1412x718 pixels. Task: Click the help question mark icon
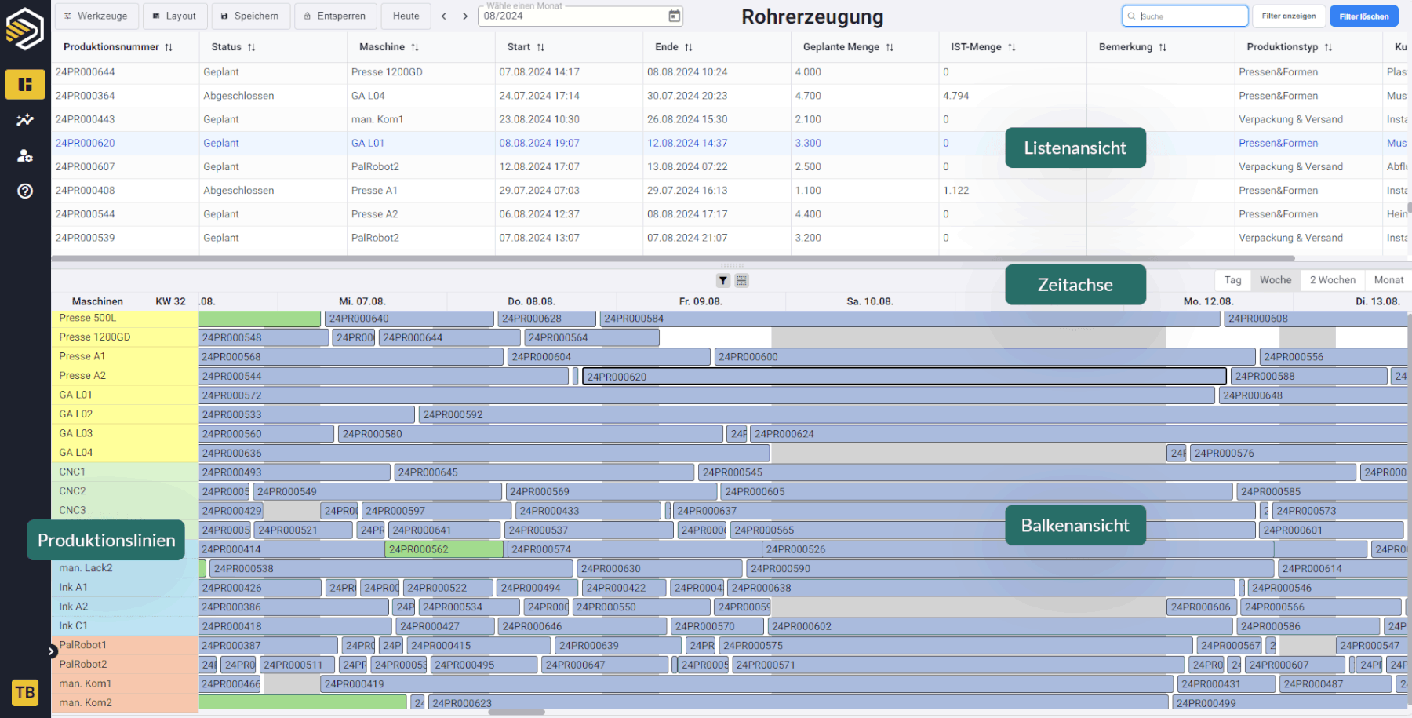coord(24,191)
